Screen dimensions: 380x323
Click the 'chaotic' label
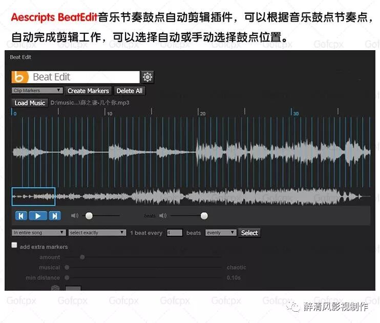point(237,268)
